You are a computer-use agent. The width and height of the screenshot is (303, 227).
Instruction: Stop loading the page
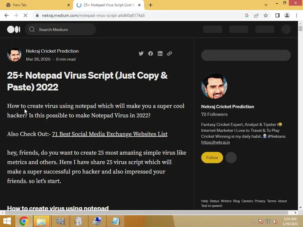click(25, 15)
